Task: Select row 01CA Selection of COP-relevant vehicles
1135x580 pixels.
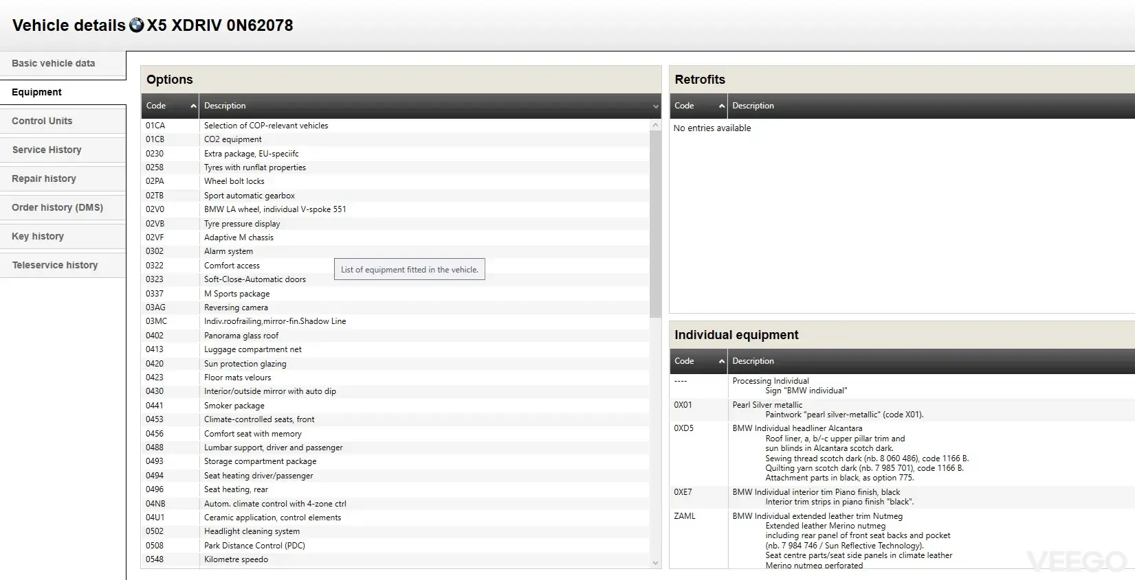Action: click(395, 126)
